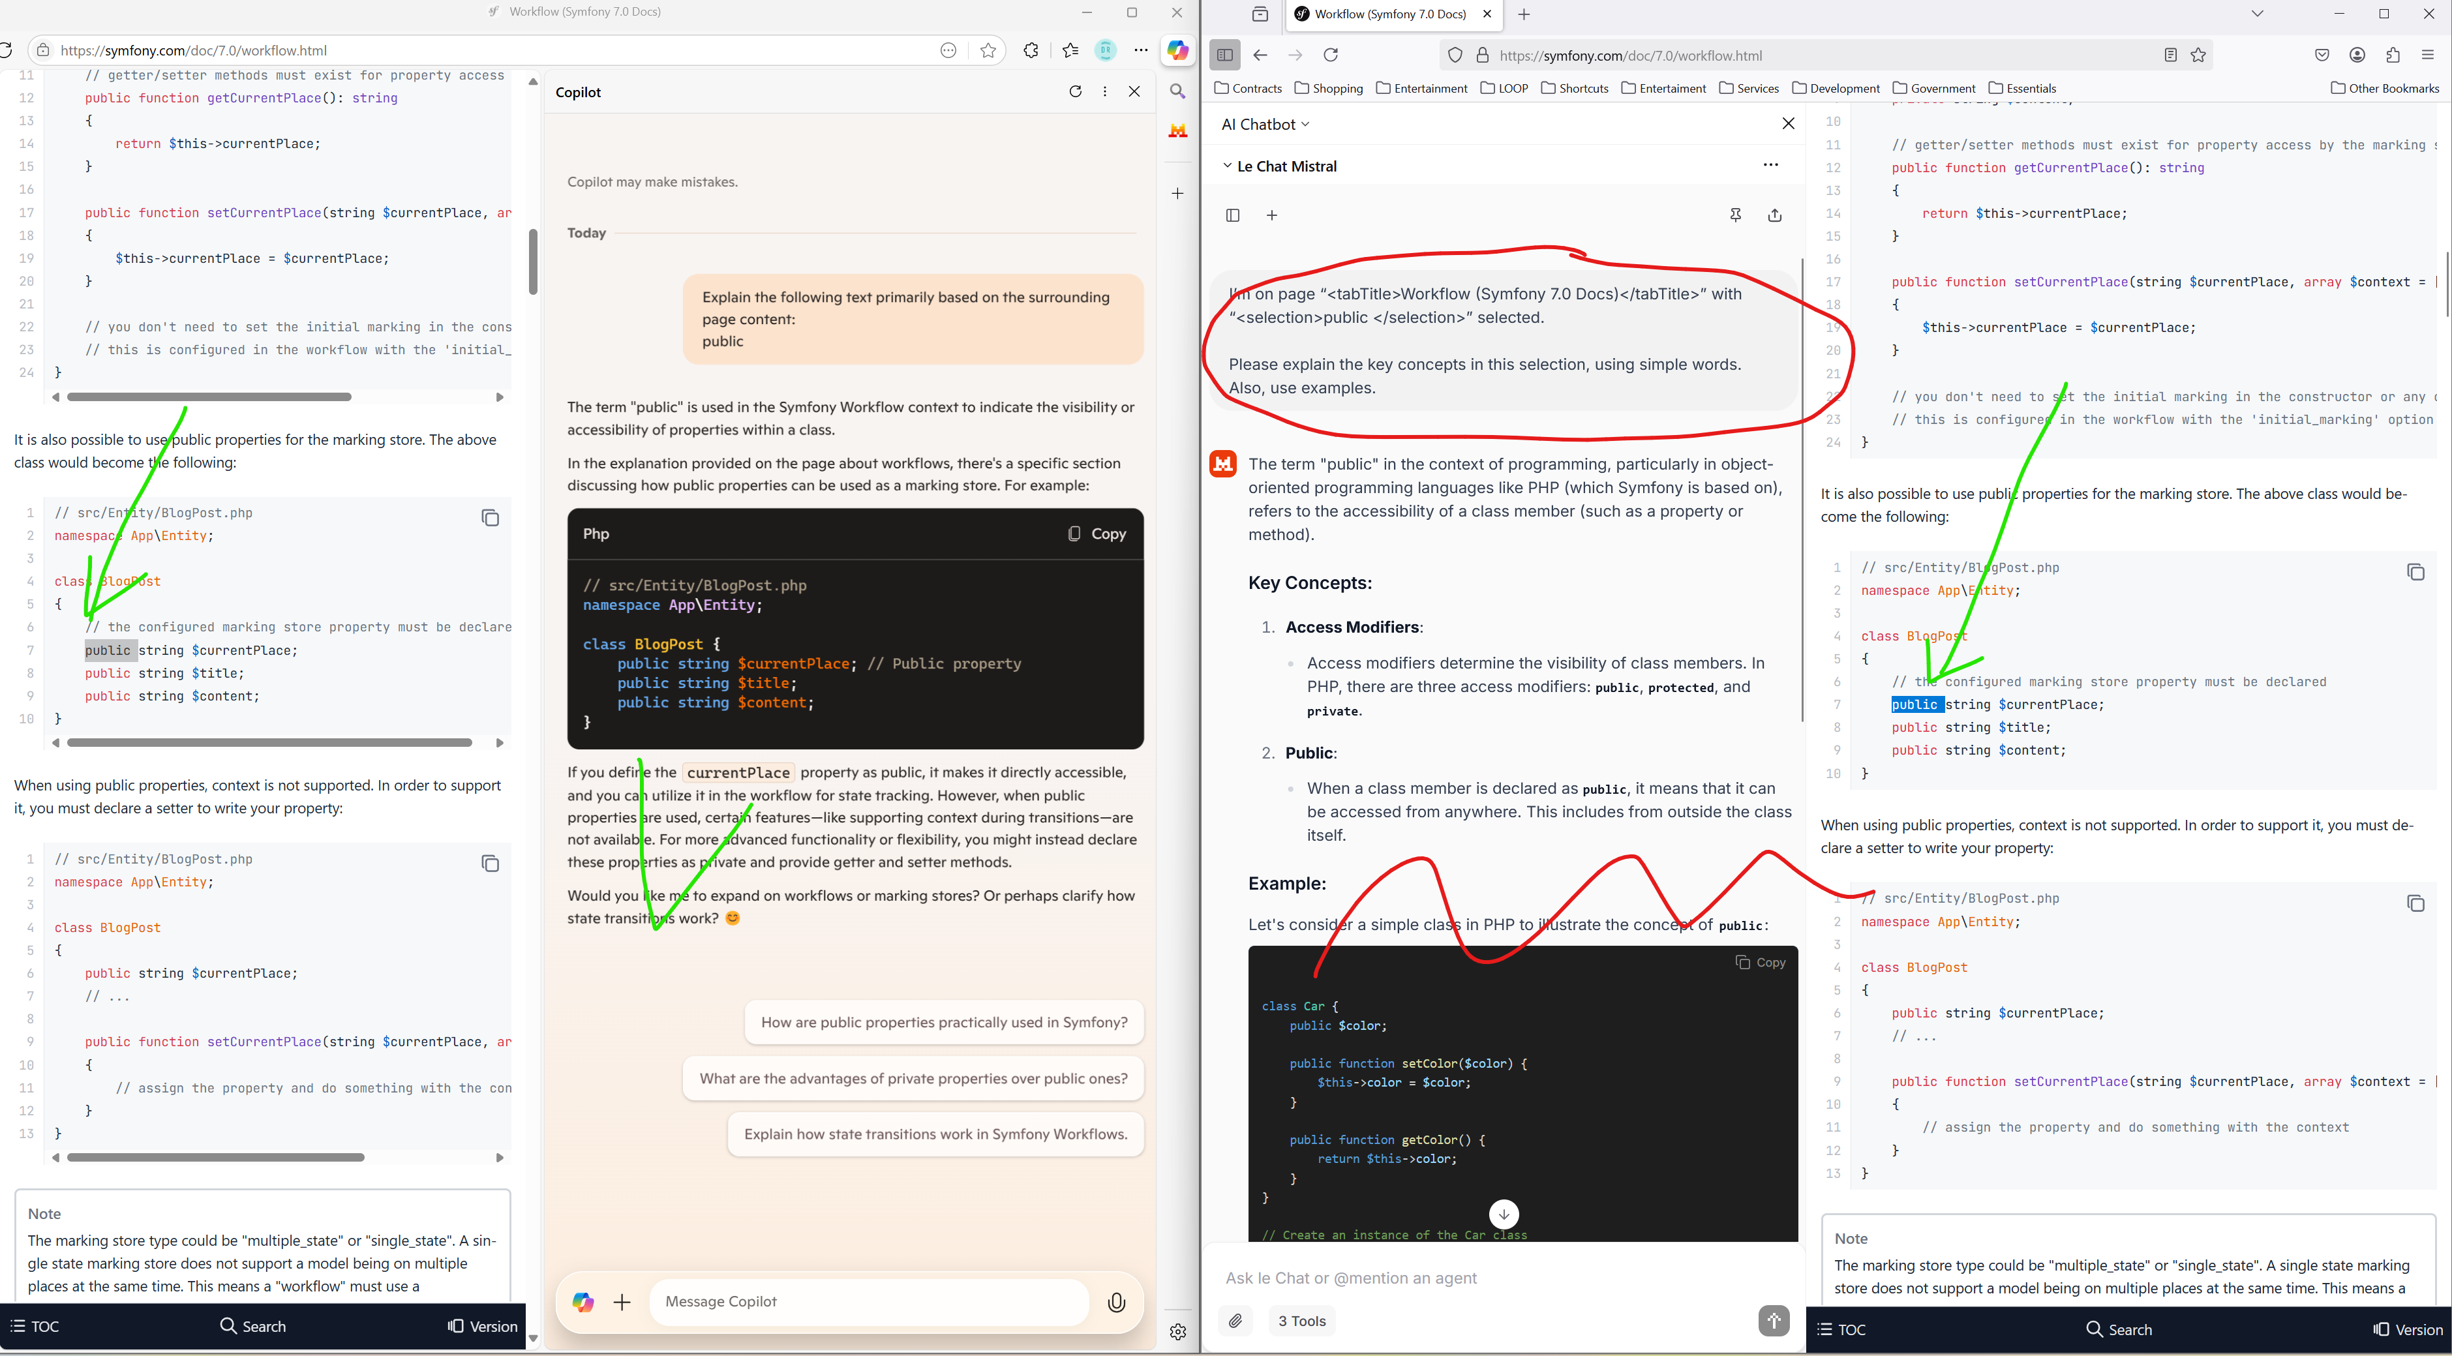Select the Workflow (Symfony 7.0 Docs) Firefox tab
This screenshot has width=2452, height=1356.
tap(1388, 14)
